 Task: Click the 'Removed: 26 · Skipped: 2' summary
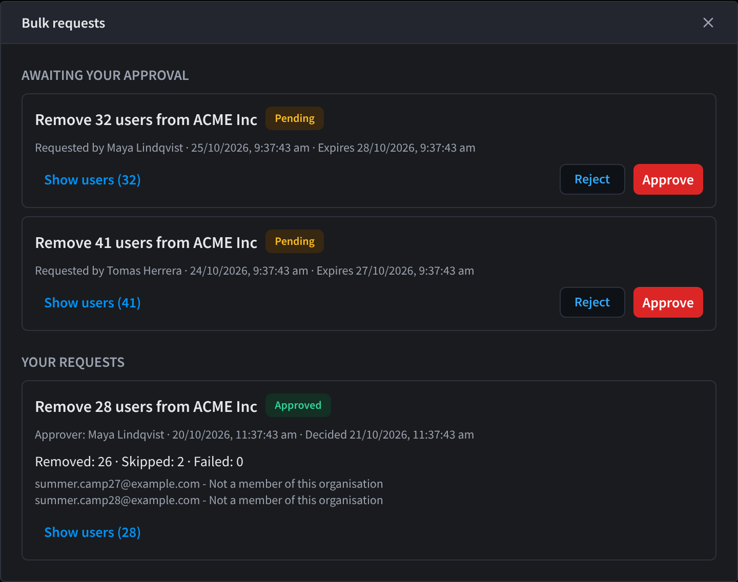(139, 462)
